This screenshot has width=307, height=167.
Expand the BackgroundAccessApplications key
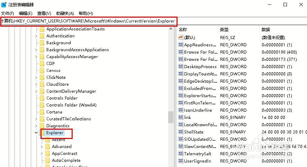coord(36,50)
